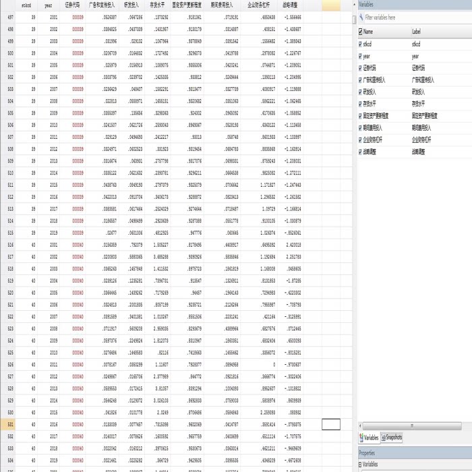Click the data grid vertical scrollbar thumb
Viewport: 472px width, 472px height.
[x=354, y=20]
